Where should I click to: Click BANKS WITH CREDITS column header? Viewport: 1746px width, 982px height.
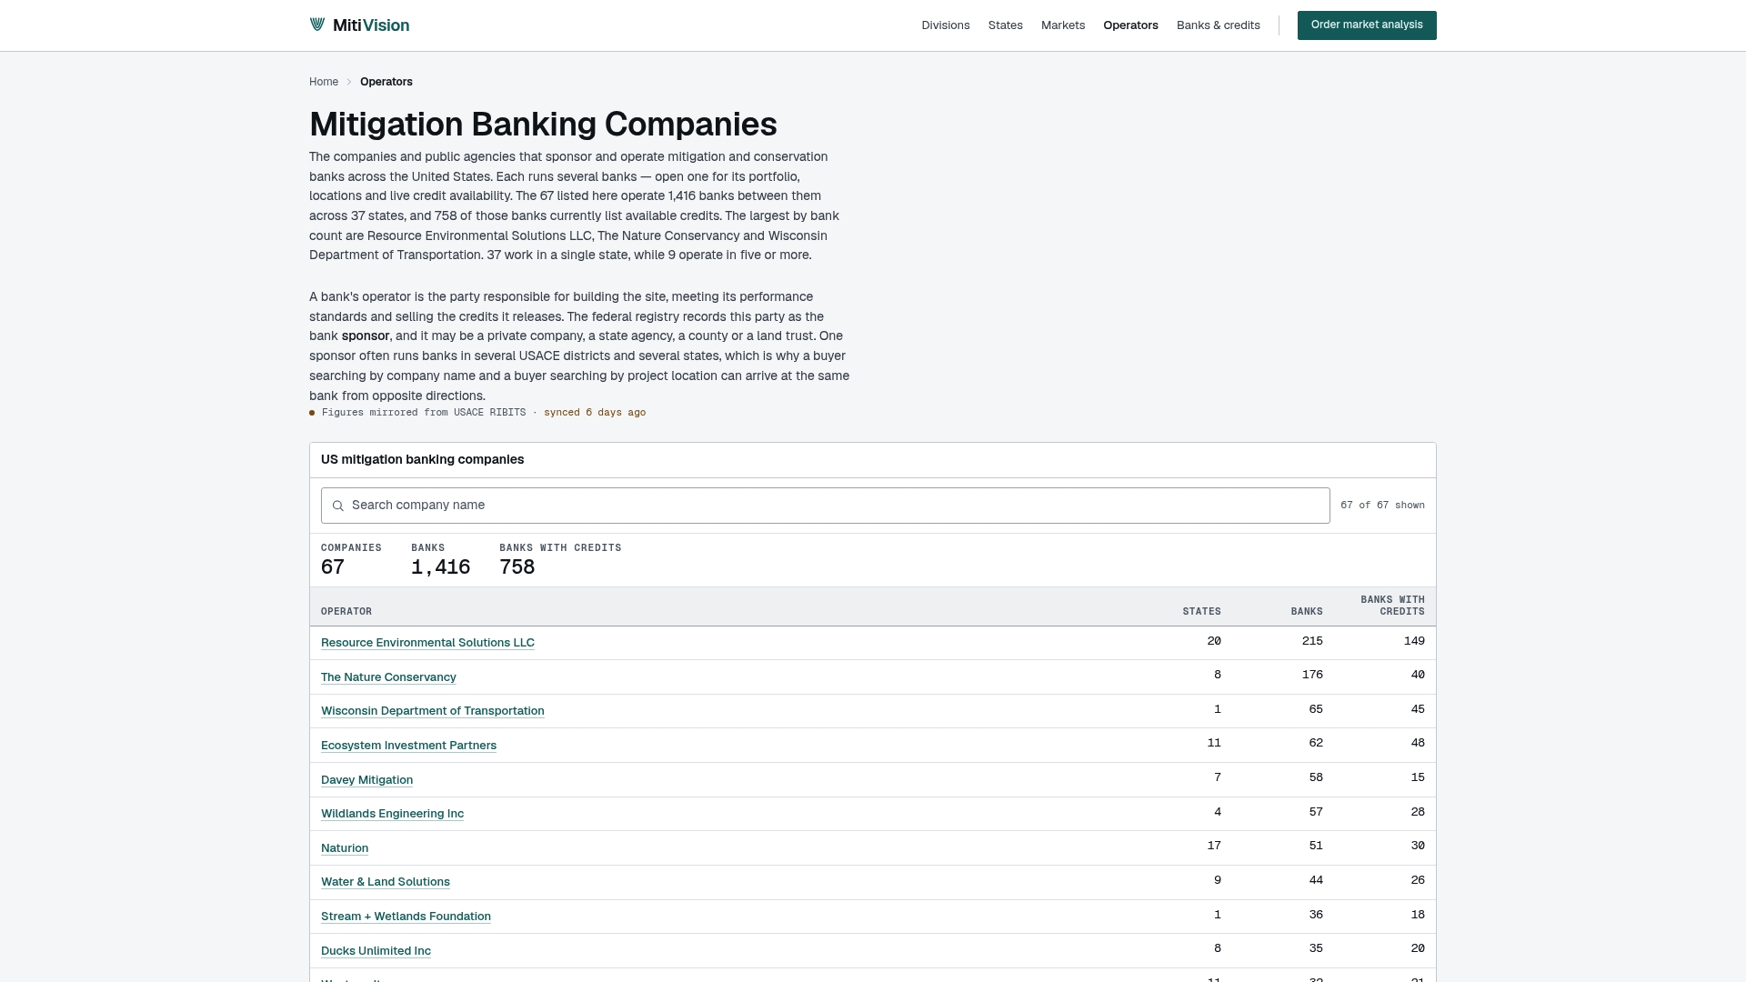[1392, 606]
